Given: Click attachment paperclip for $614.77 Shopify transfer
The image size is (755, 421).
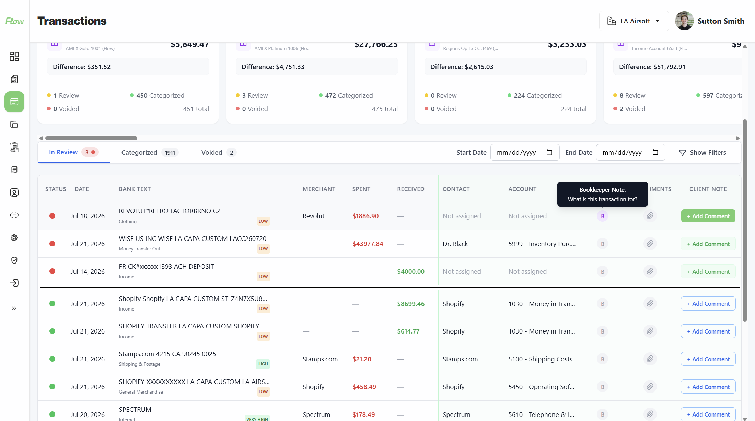Looking at the screenshot, I should [650, 331].
